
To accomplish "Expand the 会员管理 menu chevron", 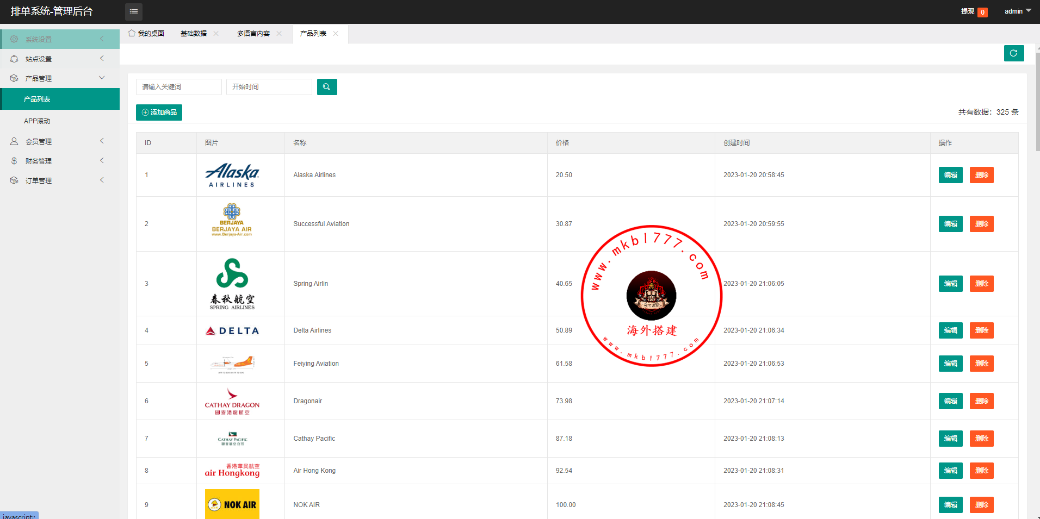I will [102, 141].
